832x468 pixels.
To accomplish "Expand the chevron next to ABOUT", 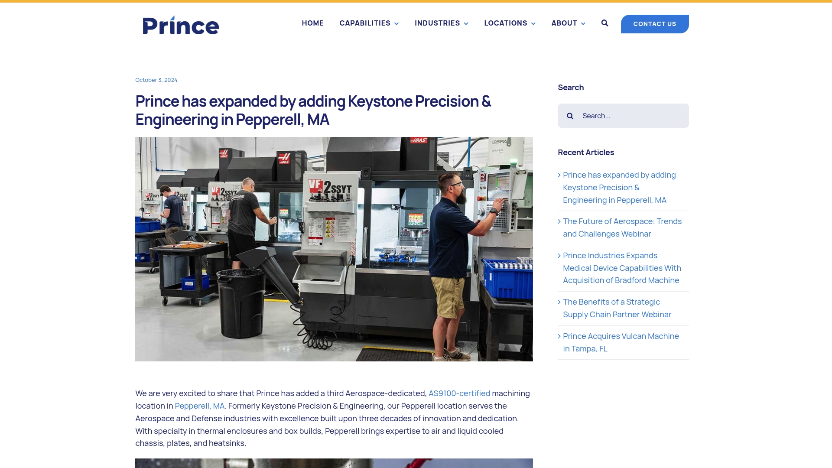I will click(583, 23).
